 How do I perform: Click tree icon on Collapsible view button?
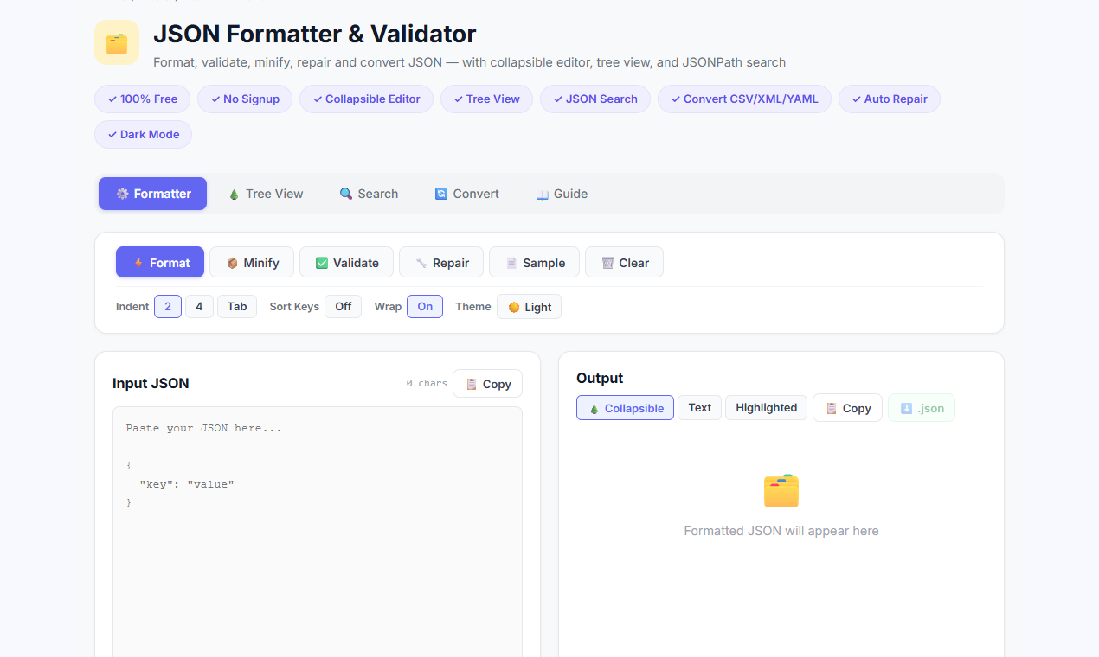pos(594,408)
